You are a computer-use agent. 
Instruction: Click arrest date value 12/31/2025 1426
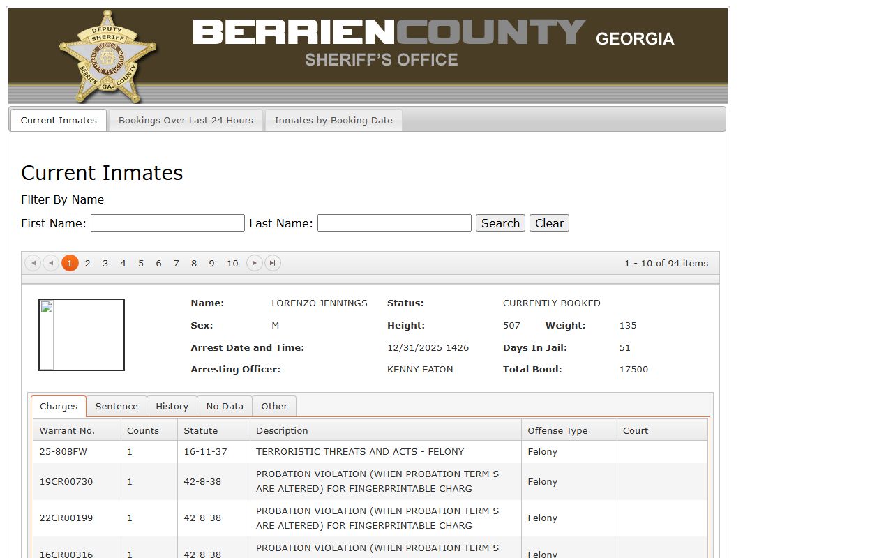coord(428,347)
